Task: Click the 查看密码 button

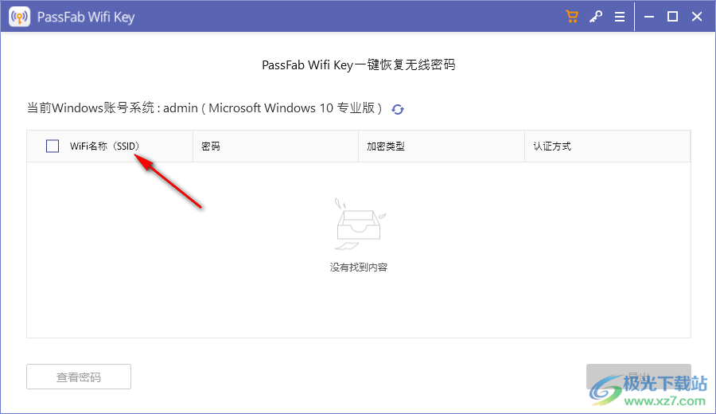Action: pyautogui.click(x=79, y=377)
